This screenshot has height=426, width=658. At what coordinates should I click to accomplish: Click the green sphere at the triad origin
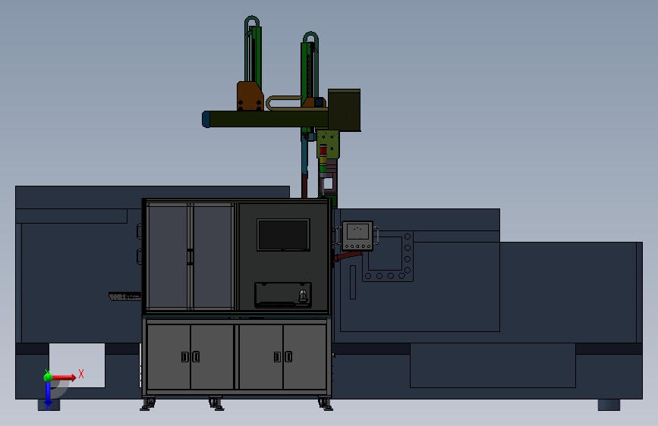(48, 377)
